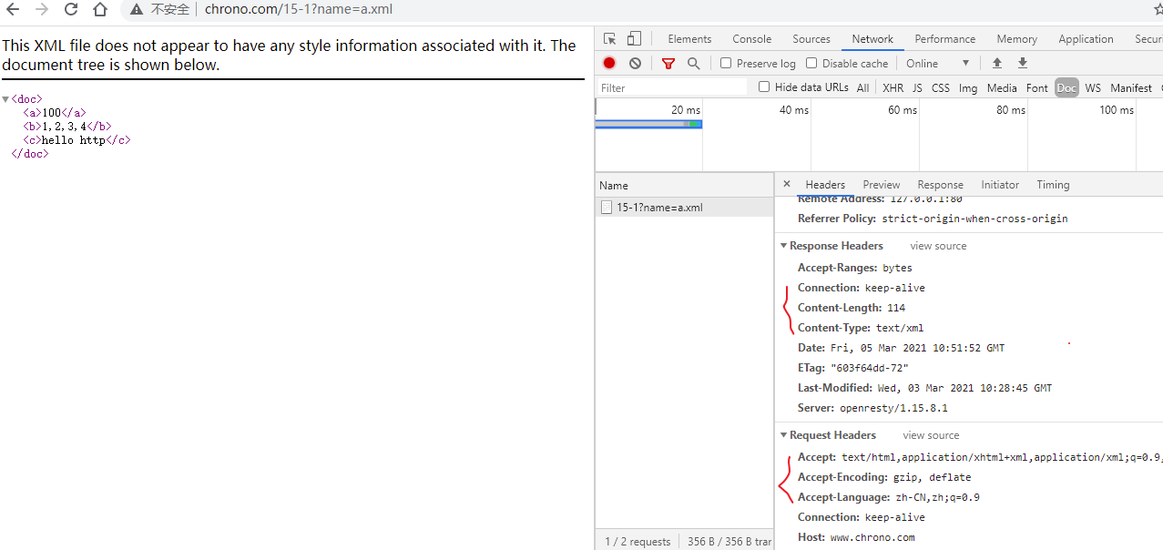Enable the Preserve log checkbox

pos(726,63)
